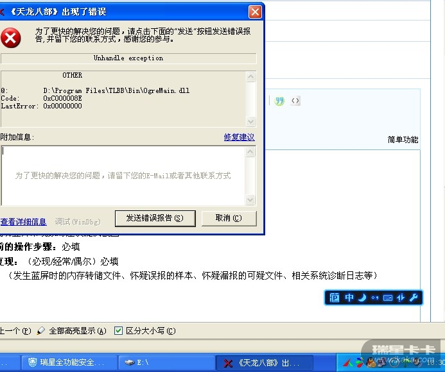
Task: Click the simplified/traditional switch icon on IME bar
Action: tap(401, 298)
